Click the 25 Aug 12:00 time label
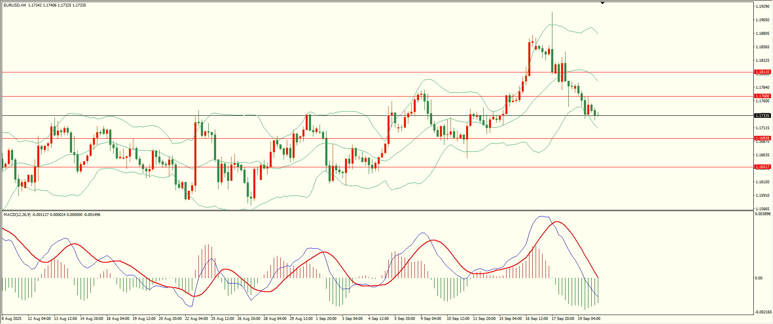This screenshot has height=324, width=773. click(223, 319)
